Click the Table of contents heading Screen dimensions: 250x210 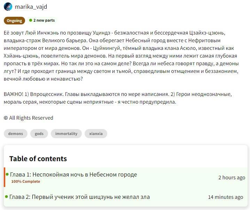[x=38, y=159]
